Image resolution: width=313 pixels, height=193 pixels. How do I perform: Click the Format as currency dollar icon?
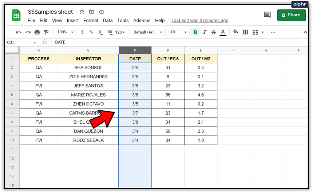[82, 32]
